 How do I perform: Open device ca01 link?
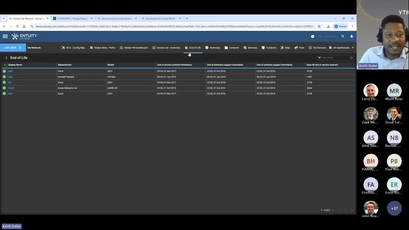point(10,71)
